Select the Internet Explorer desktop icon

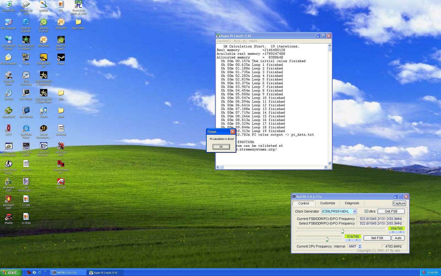pyautogui.click(x=26, y=25)
